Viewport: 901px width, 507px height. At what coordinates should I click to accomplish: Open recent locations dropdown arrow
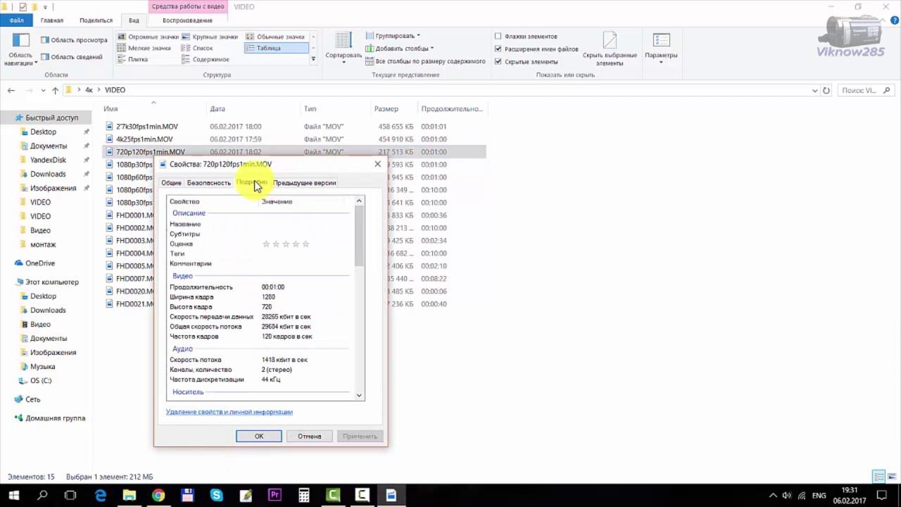44,90
